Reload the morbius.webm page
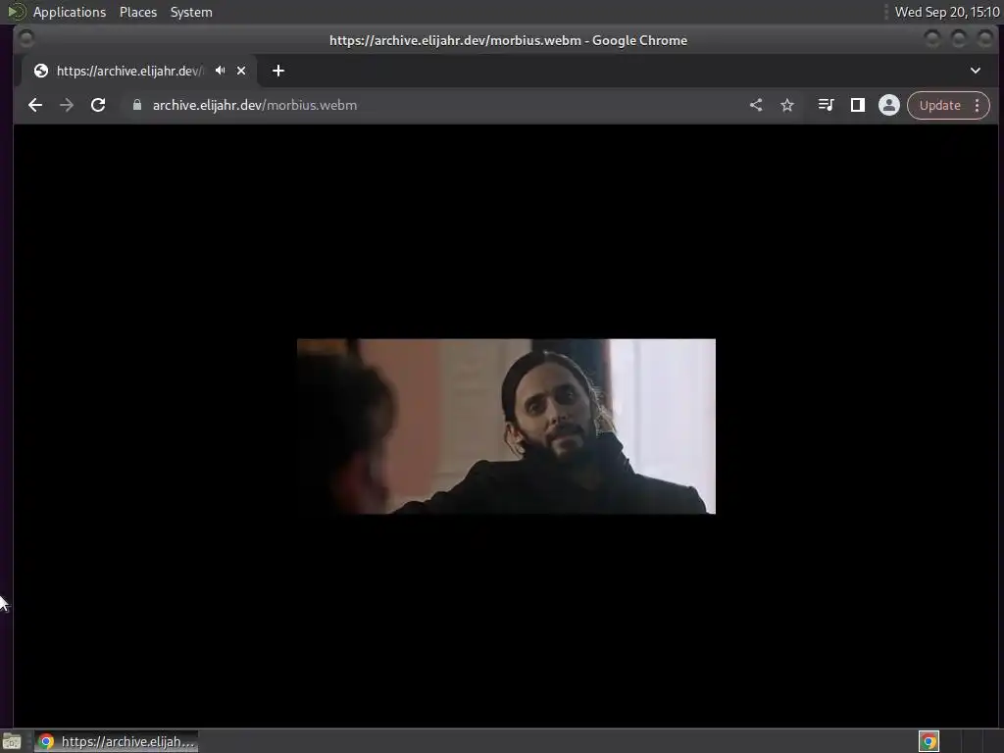The width and height of the screenshot is (1004, 753). click(x=98, y=105)
